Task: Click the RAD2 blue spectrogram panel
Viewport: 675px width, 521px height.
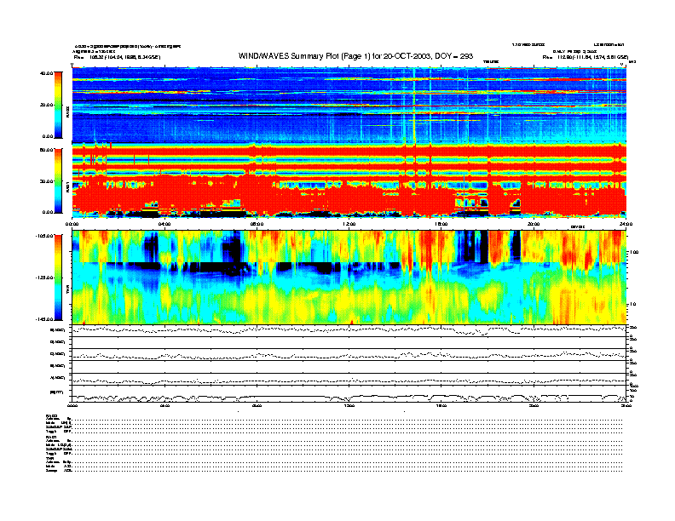Action: 349,105
